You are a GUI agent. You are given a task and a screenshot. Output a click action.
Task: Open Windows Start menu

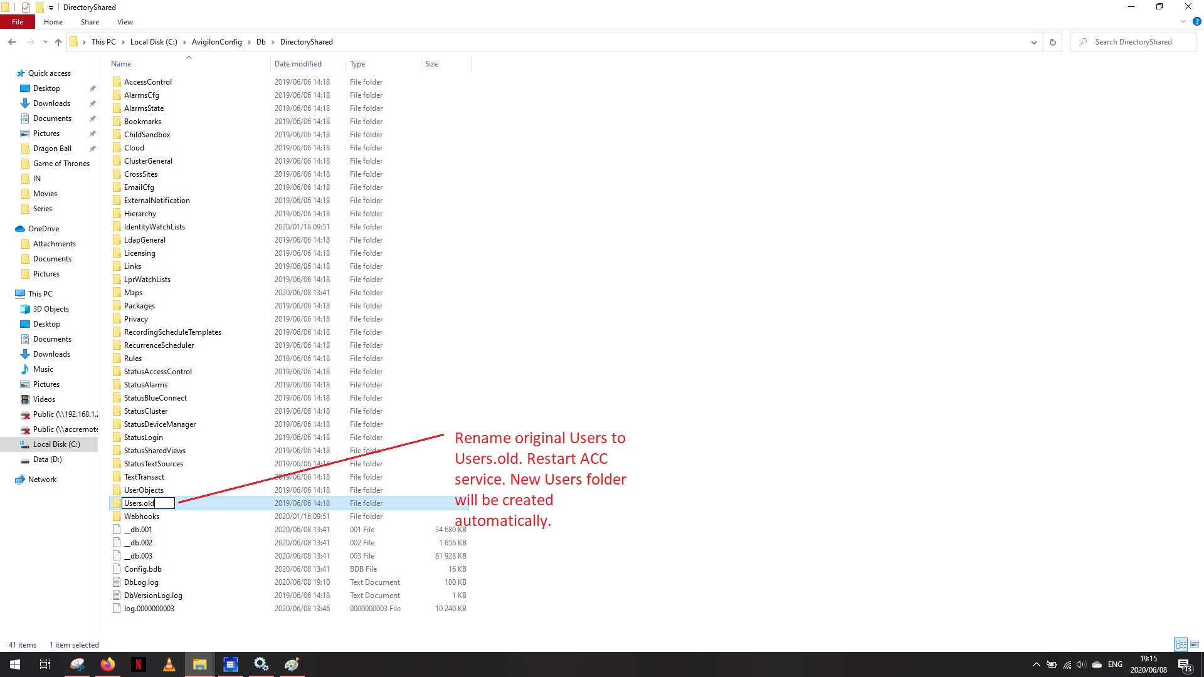coord(15,664)
